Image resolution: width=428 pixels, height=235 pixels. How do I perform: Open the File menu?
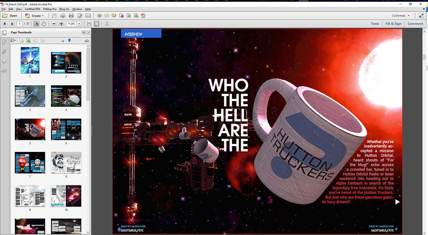click(4, 9)
